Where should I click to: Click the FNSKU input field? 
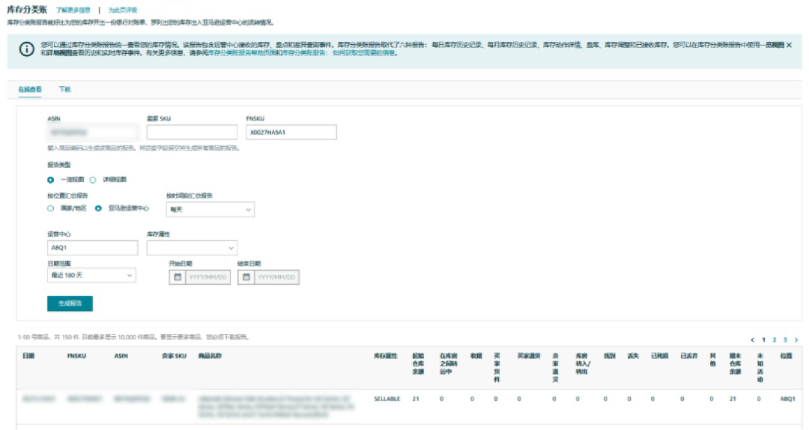(291, 132)
